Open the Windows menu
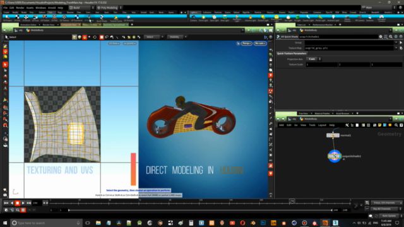The width and height of the screenshot is (404, 227). tap(40, 8)
